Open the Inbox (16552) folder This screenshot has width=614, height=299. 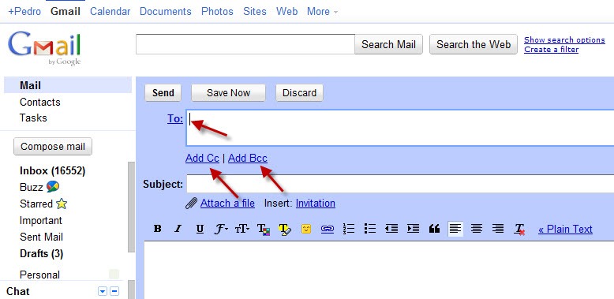[x=52, y=170]
